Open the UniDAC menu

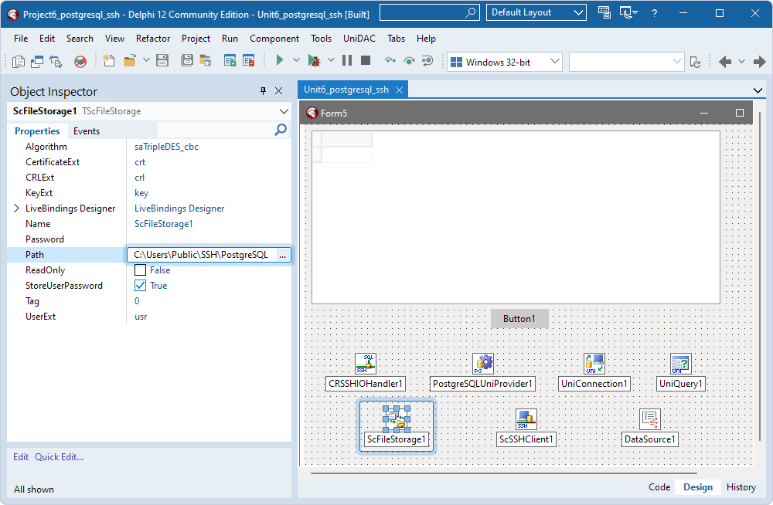[x=359, y=39]
